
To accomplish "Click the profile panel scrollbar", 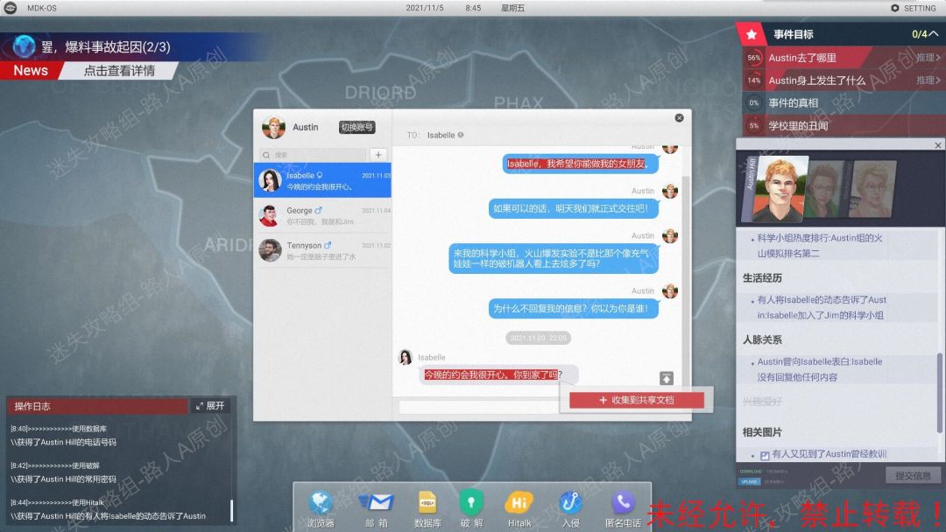I will (939, 392).
